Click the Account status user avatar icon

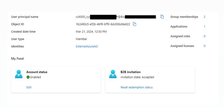coord(19,74)
